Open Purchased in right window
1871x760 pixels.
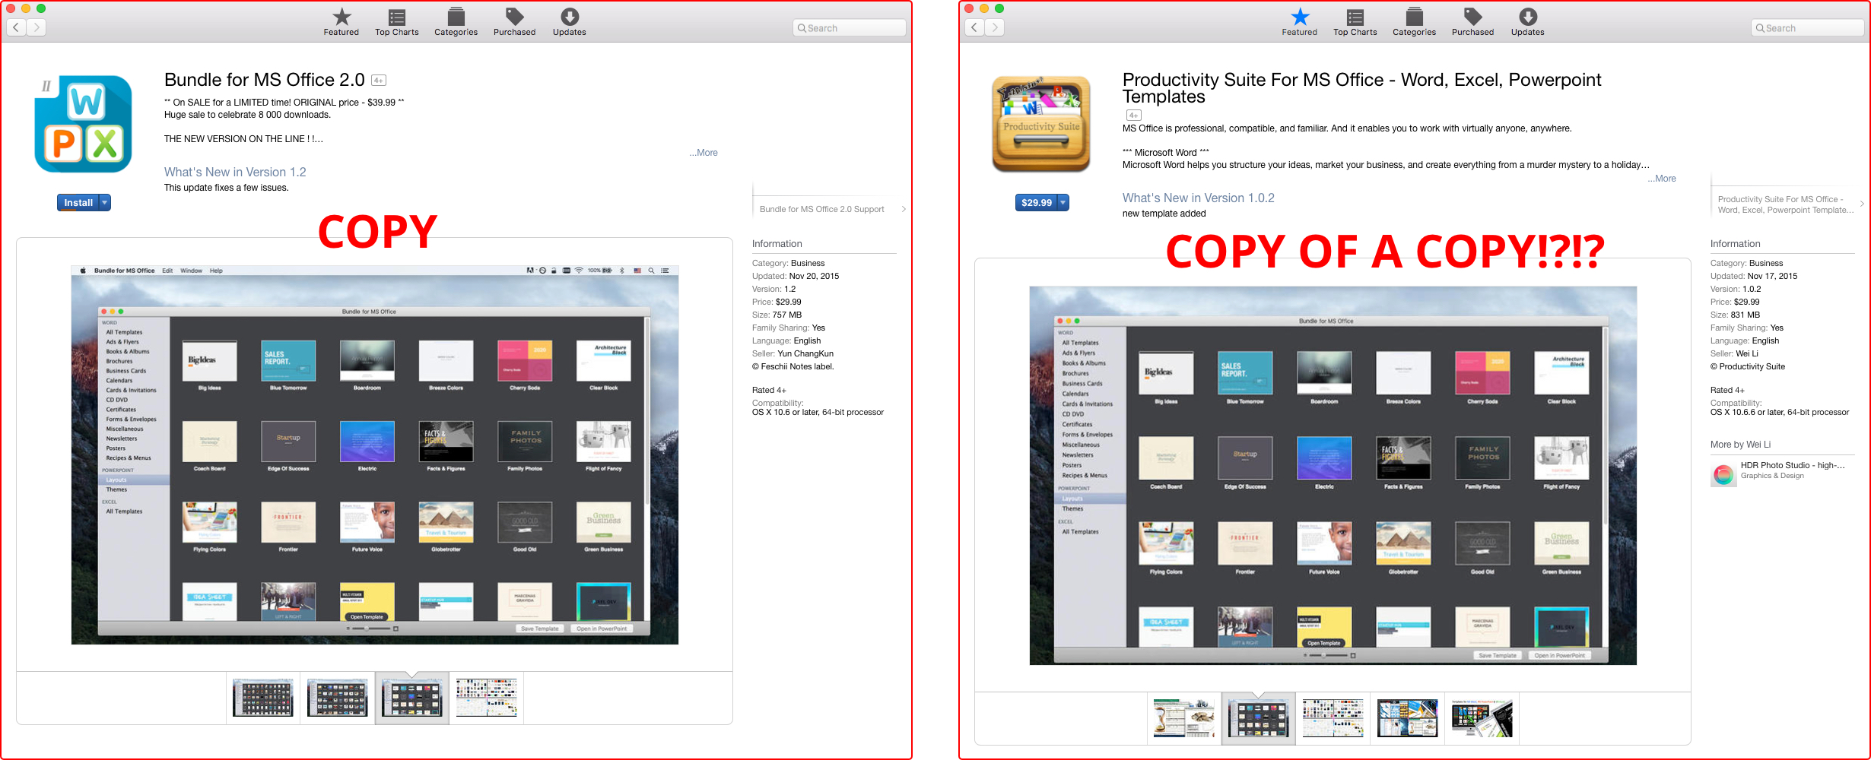point(1473,22)
